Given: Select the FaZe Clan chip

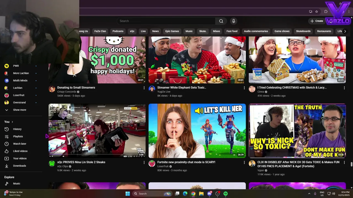Looking at the screenshot, I should coord(100,31).
